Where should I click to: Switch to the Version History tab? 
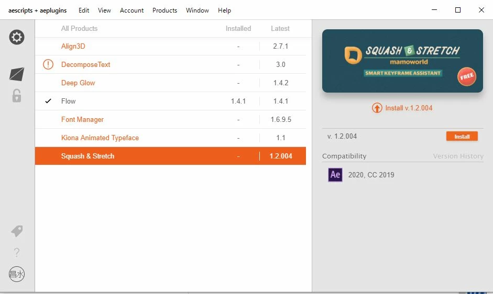[458, 156]
